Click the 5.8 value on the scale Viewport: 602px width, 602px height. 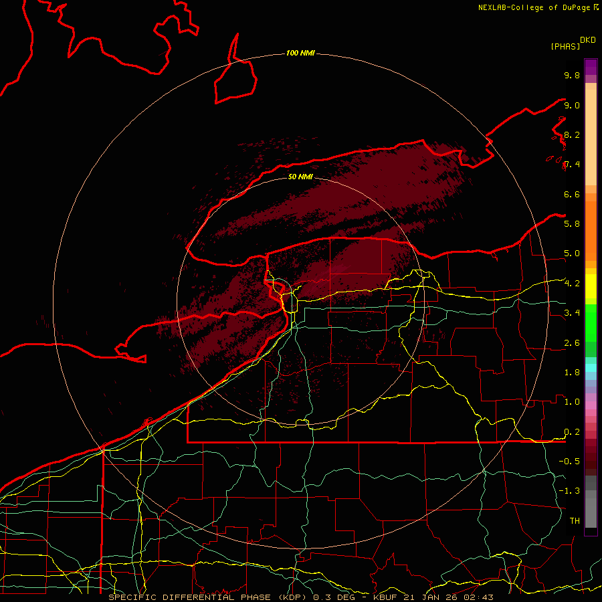[x=572, y=223]
